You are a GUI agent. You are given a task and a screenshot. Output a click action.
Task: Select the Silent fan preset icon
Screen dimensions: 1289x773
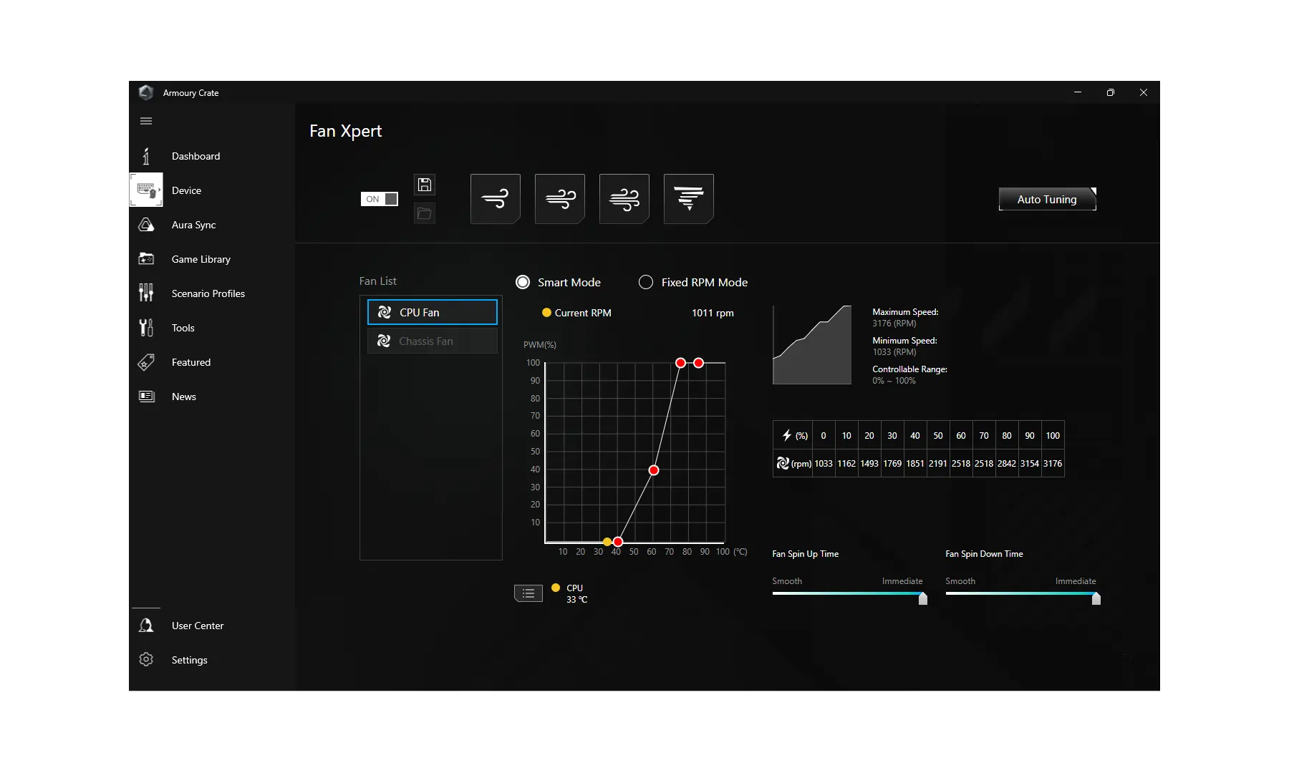coord(495,199)
